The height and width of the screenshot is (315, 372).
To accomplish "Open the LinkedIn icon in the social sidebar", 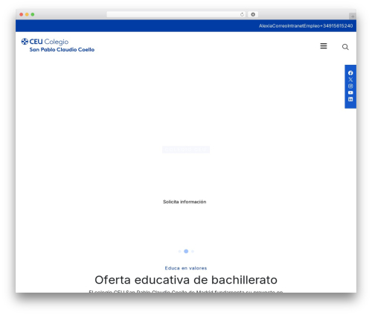I will (x=350, y=99).
